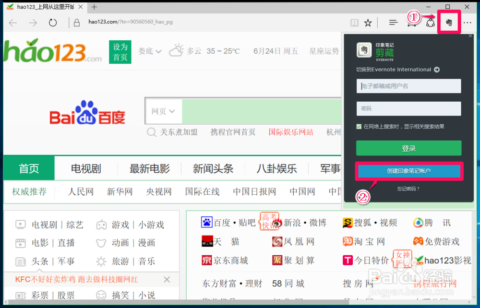Click the Sina Weibo eye icon
Viewport: 480px width, 308px height.
click(x=277, y=223)
